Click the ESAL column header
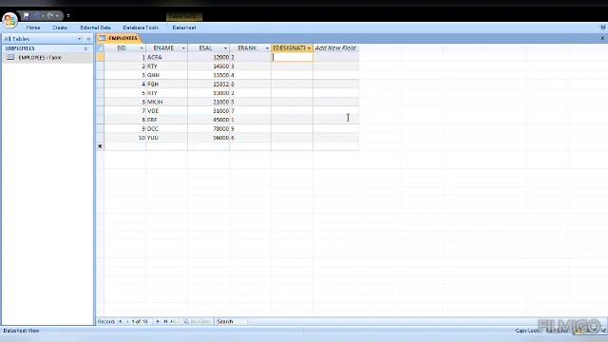This screenshot has width=608, height=342. [x=205, y=48]
